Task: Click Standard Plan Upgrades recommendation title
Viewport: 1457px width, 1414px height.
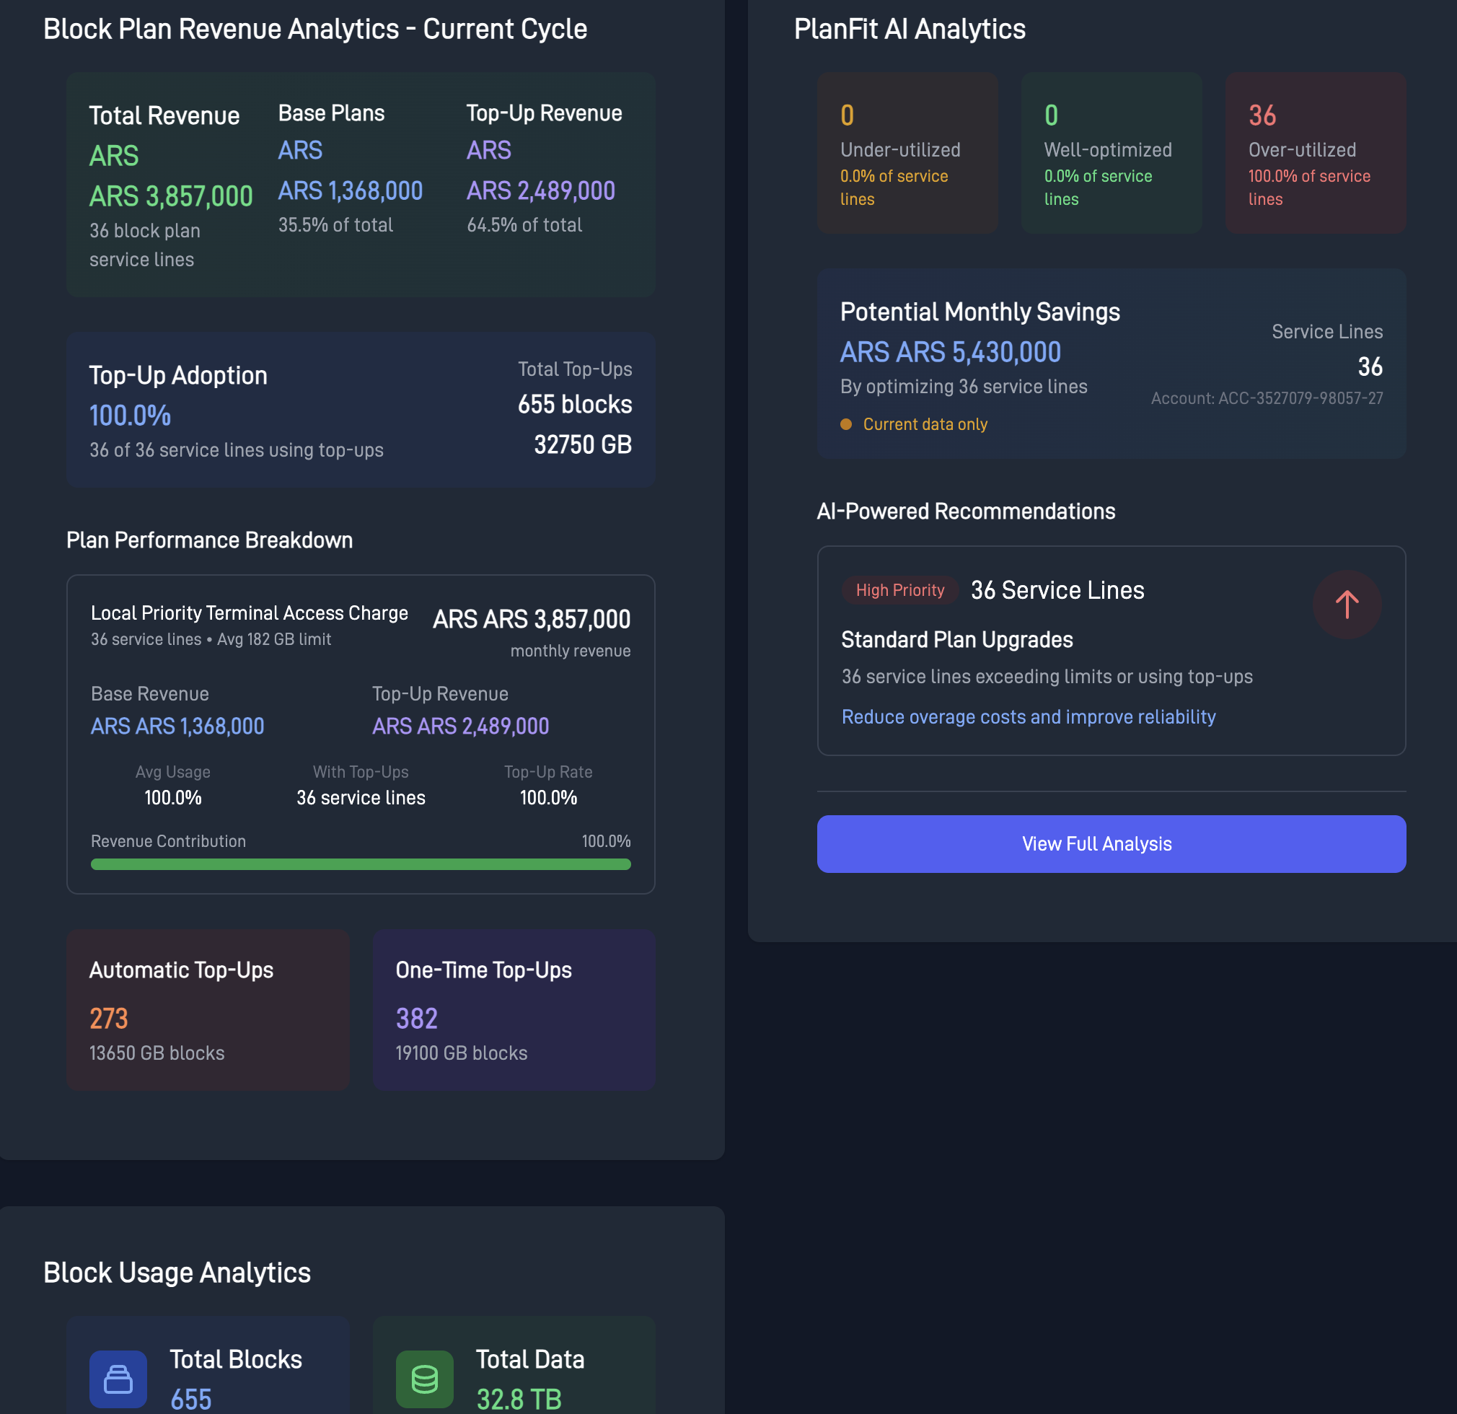Action: click(x=956, y=639)
